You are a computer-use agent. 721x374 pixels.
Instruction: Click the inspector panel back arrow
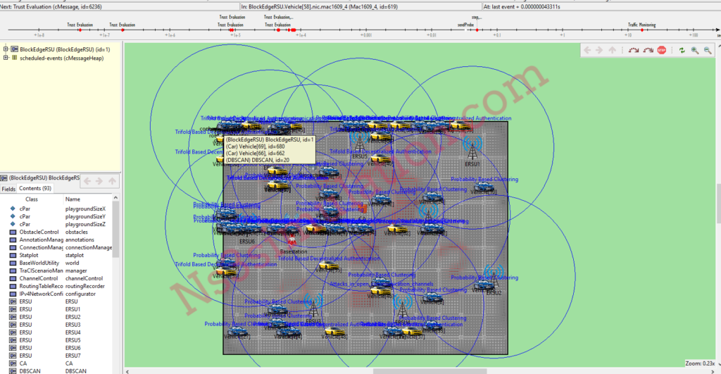click(x=87, y=181)
